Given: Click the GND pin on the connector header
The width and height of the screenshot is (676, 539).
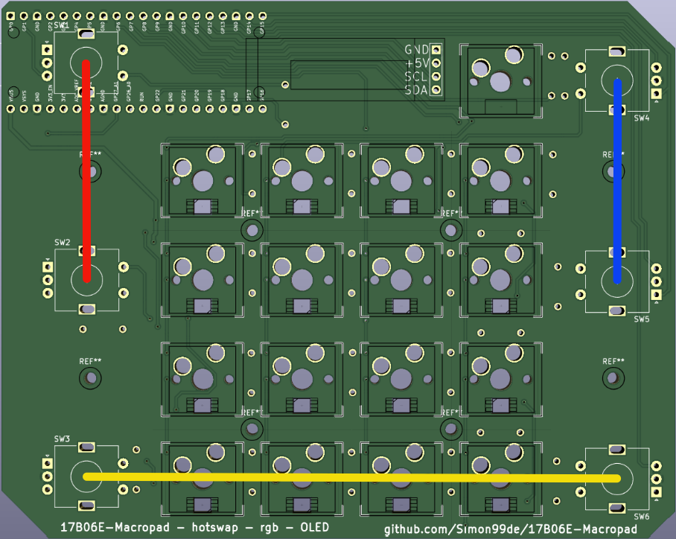Looking at the screenshot, I should [436, 50].
